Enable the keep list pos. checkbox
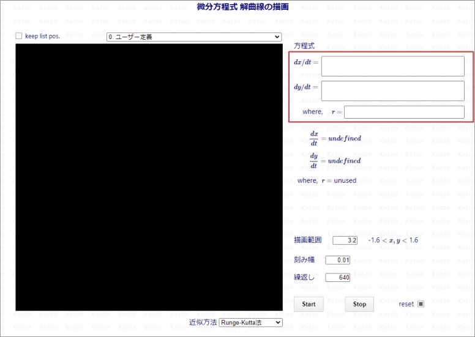The image size is (475, 337). click(19, 36)
